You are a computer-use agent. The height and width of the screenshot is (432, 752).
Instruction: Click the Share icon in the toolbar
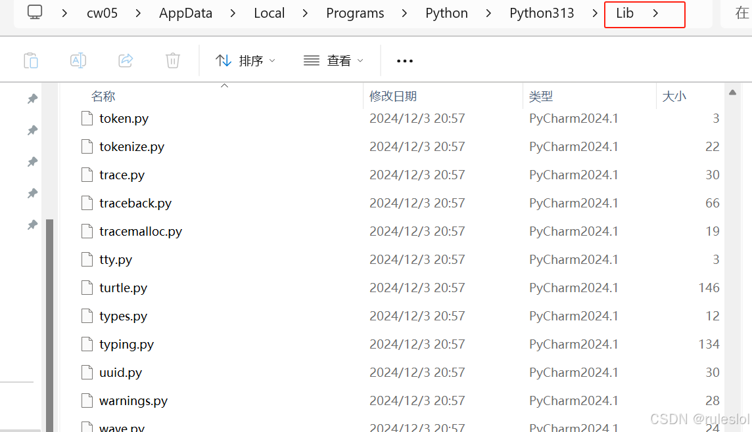[x=125, y=60]
